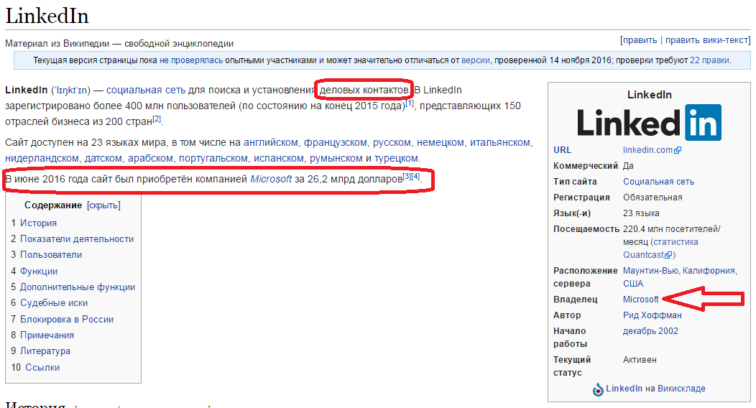This screenshot has width=756, height=408.
Task: Open the 'итальянском' language link
Action: click(x=500, y=142)
